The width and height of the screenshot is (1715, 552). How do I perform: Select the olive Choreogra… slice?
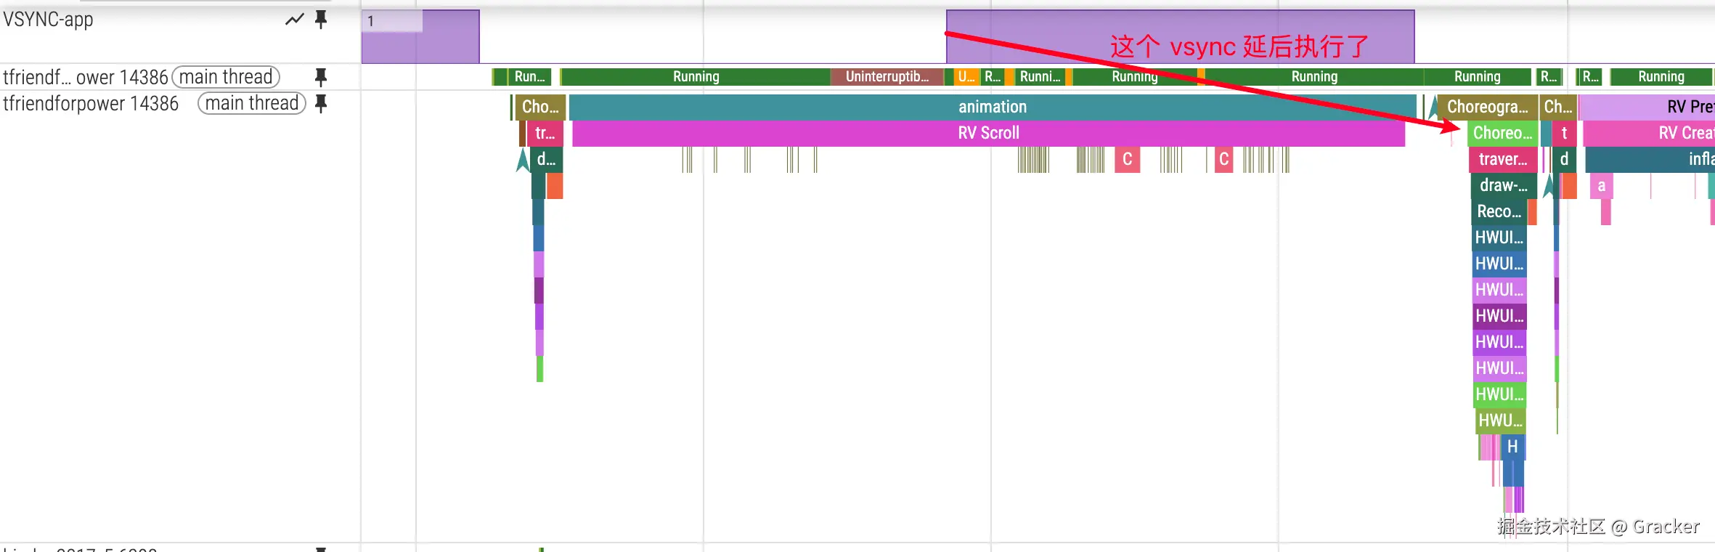coord(1487,107)
